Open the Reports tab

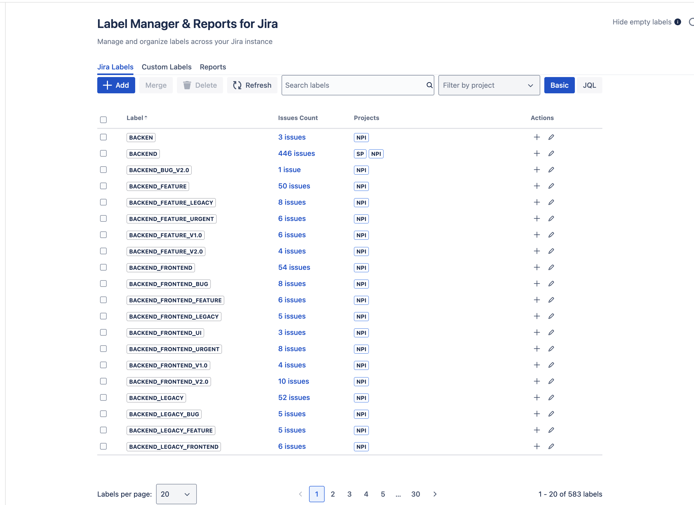(x=213, y=67)
